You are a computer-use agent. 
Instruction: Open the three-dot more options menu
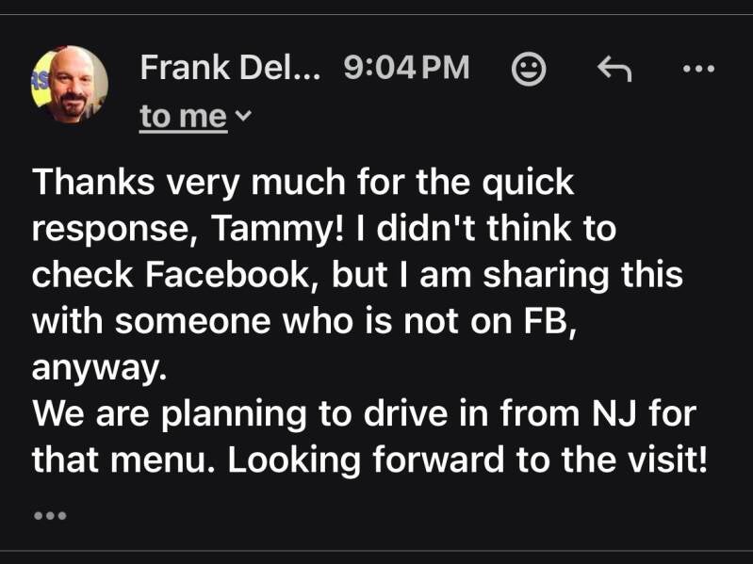pos(698,69)
